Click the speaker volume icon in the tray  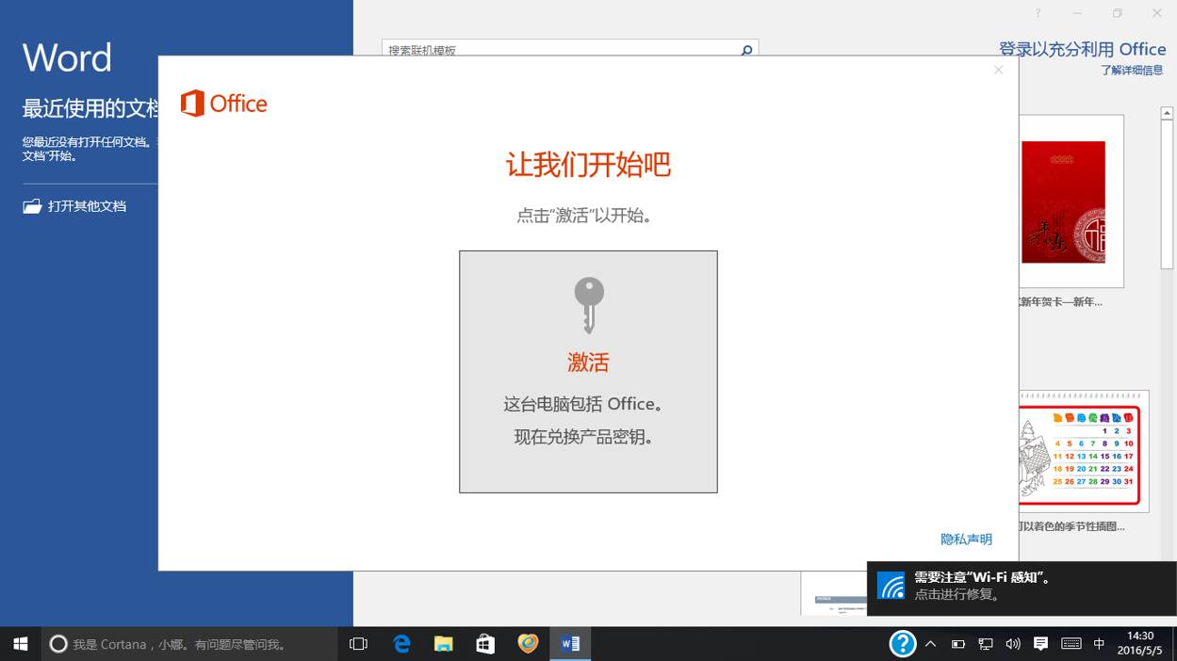(x=1012, y=643)
